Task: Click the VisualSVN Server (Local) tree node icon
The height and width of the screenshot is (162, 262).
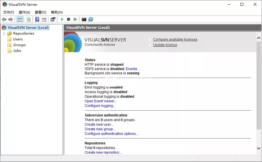Action: (4, 28)
